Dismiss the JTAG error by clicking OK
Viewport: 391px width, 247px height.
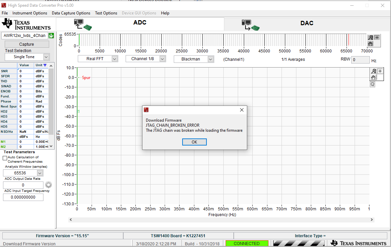(x=194, y=142)
